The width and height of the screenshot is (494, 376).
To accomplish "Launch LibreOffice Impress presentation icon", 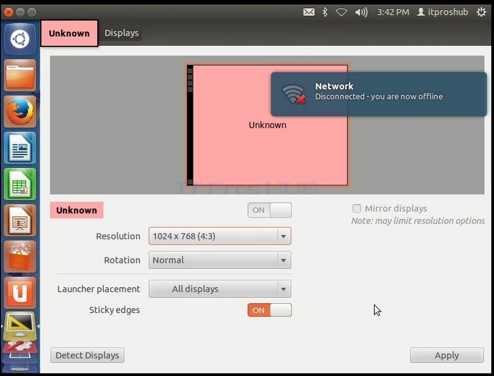I will [20, 220].
